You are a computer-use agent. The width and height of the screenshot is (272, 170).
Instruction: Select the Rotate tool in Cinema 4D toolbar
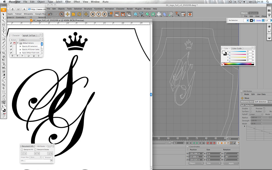point(79,14)
